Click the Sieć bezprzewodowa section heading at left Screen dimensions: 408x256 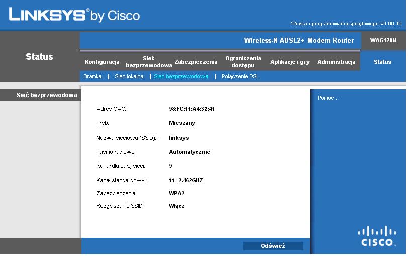tap(47, 95)
